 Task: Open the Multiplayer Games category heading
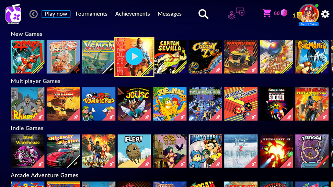[x=36, y=81]
